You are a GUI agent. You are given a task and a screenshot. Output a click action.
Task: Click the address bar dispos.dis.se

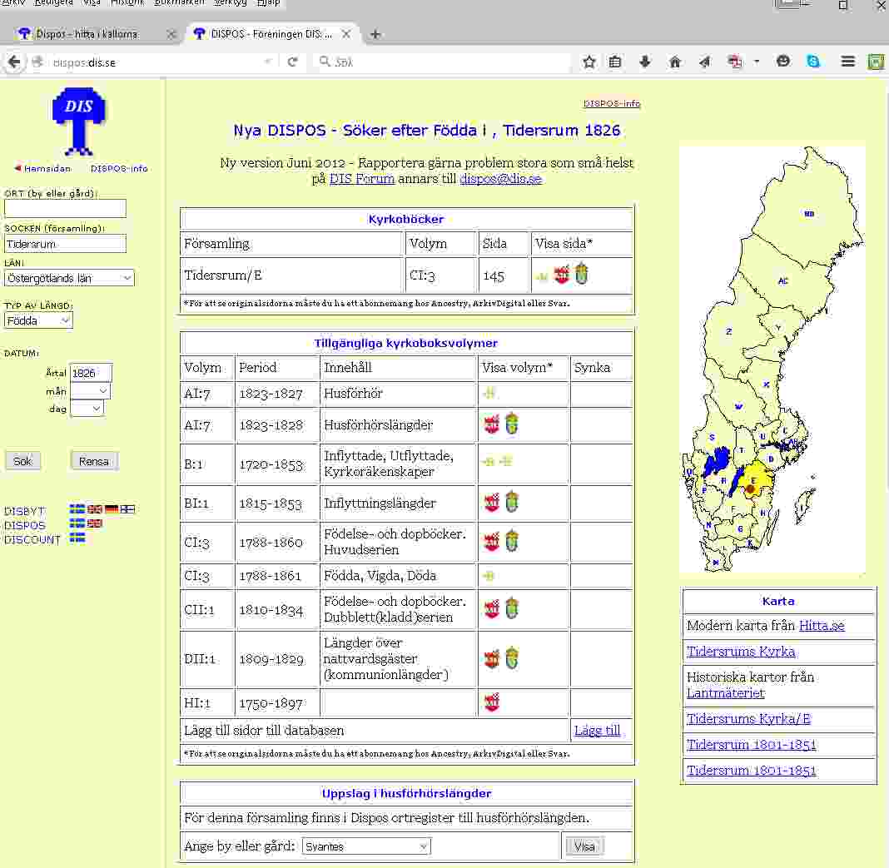[153, 62]
